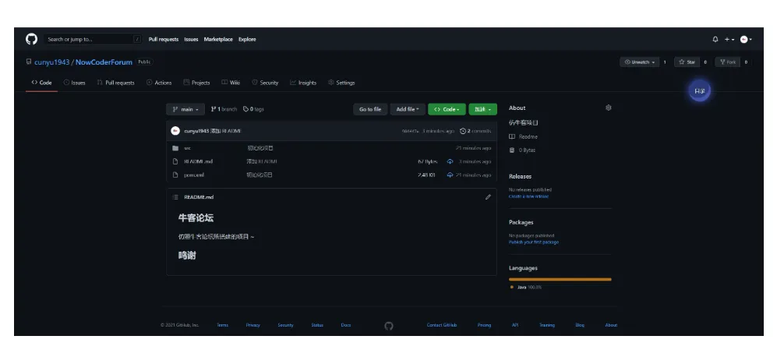Switch to the Settings tab
This screenshot has width=777, height=350.
pos(341,83)
